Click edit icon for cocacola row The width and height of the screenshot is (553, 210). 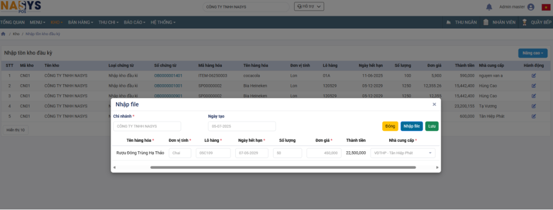click(x=533, y=76)
